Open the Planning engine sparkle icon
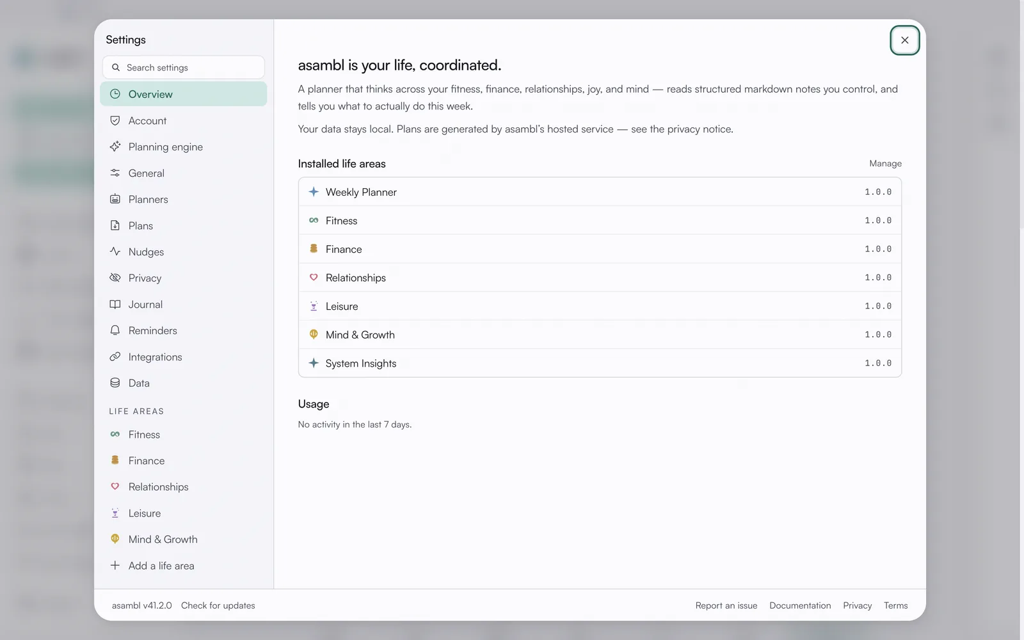Screen dimensions: 1024x640 [x=115, y=147]
